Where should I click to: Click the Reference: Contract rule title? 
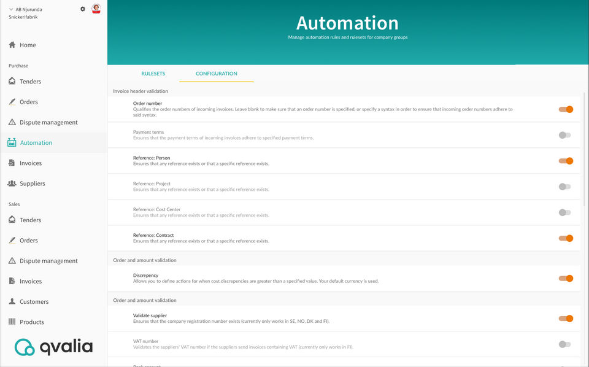[x=153, y=235]
